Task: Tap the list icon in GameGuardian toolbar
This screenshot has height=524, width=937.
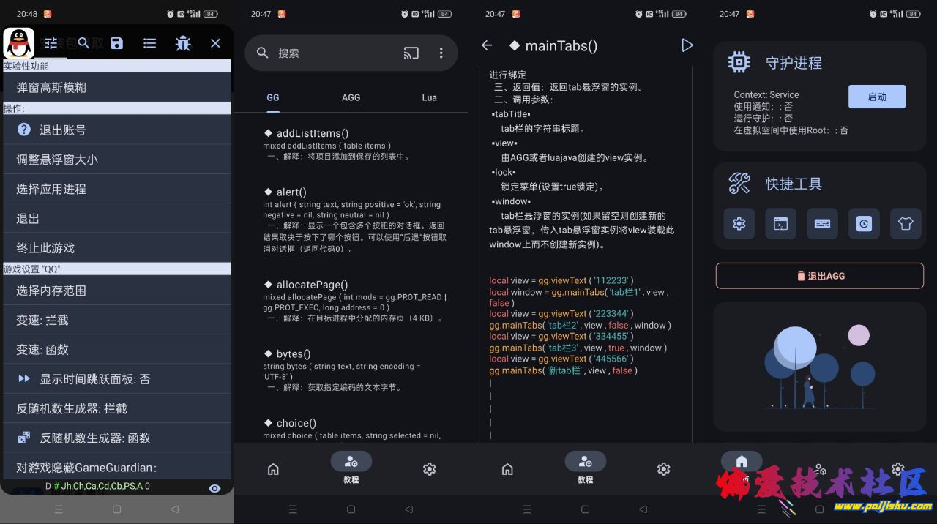Action: (149, 44)
